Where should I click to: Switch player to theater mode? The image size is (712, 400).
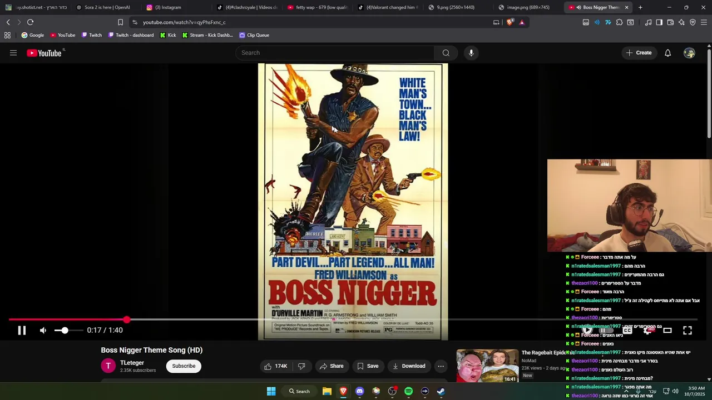667,331
